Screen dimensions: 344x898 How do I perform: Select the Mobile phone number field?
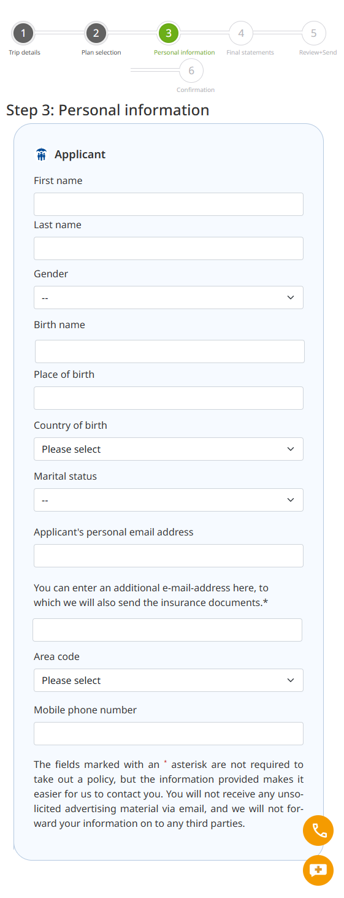pos(169,734)
